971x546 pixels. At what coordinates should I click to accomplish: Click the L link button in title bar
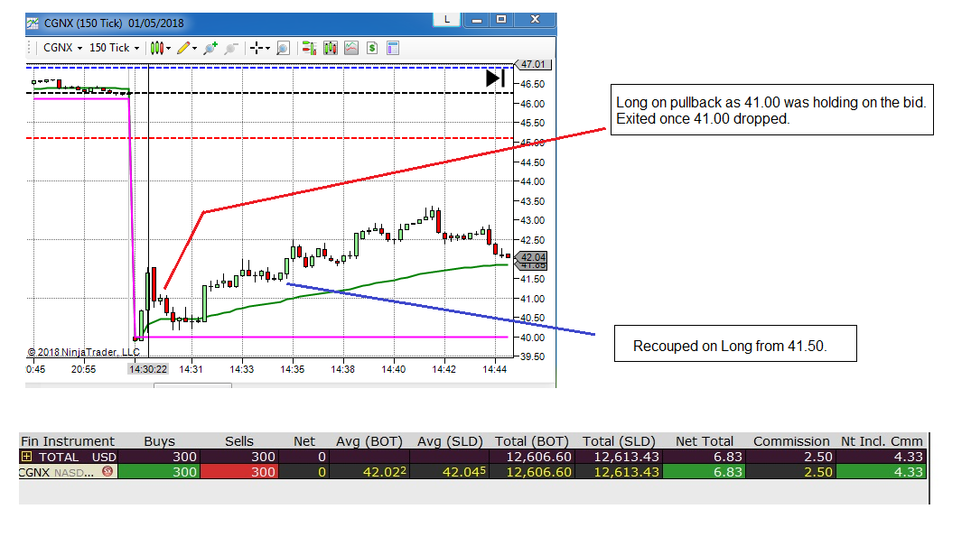tap(447, 19)
